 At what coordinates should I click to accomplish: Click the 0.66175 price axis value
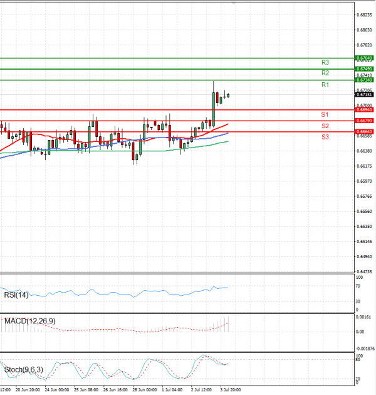point(365,166)
